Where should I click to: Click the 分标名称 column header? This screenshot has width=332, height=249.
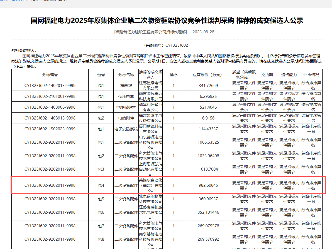(126, 75)
